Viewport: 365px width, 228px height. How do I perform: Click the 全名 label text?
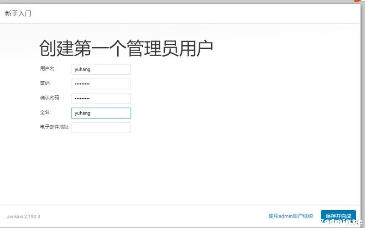tap(45, 112)
